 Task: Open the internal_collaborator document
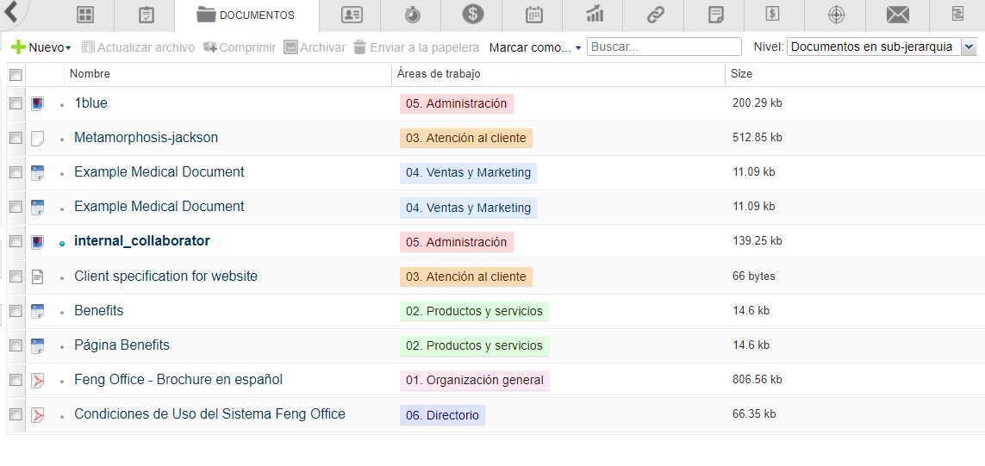click(142, 241)
